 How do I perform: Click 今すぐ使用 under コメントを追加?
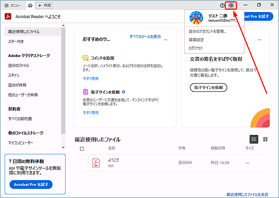coord(90,78)
